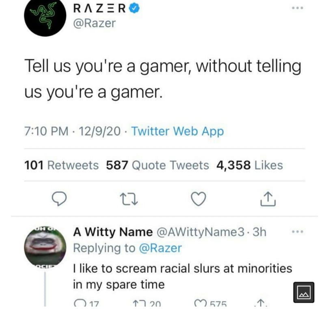The image size is (329, 309).
Task: View the 4,358 Likes list
Action: 250,165
